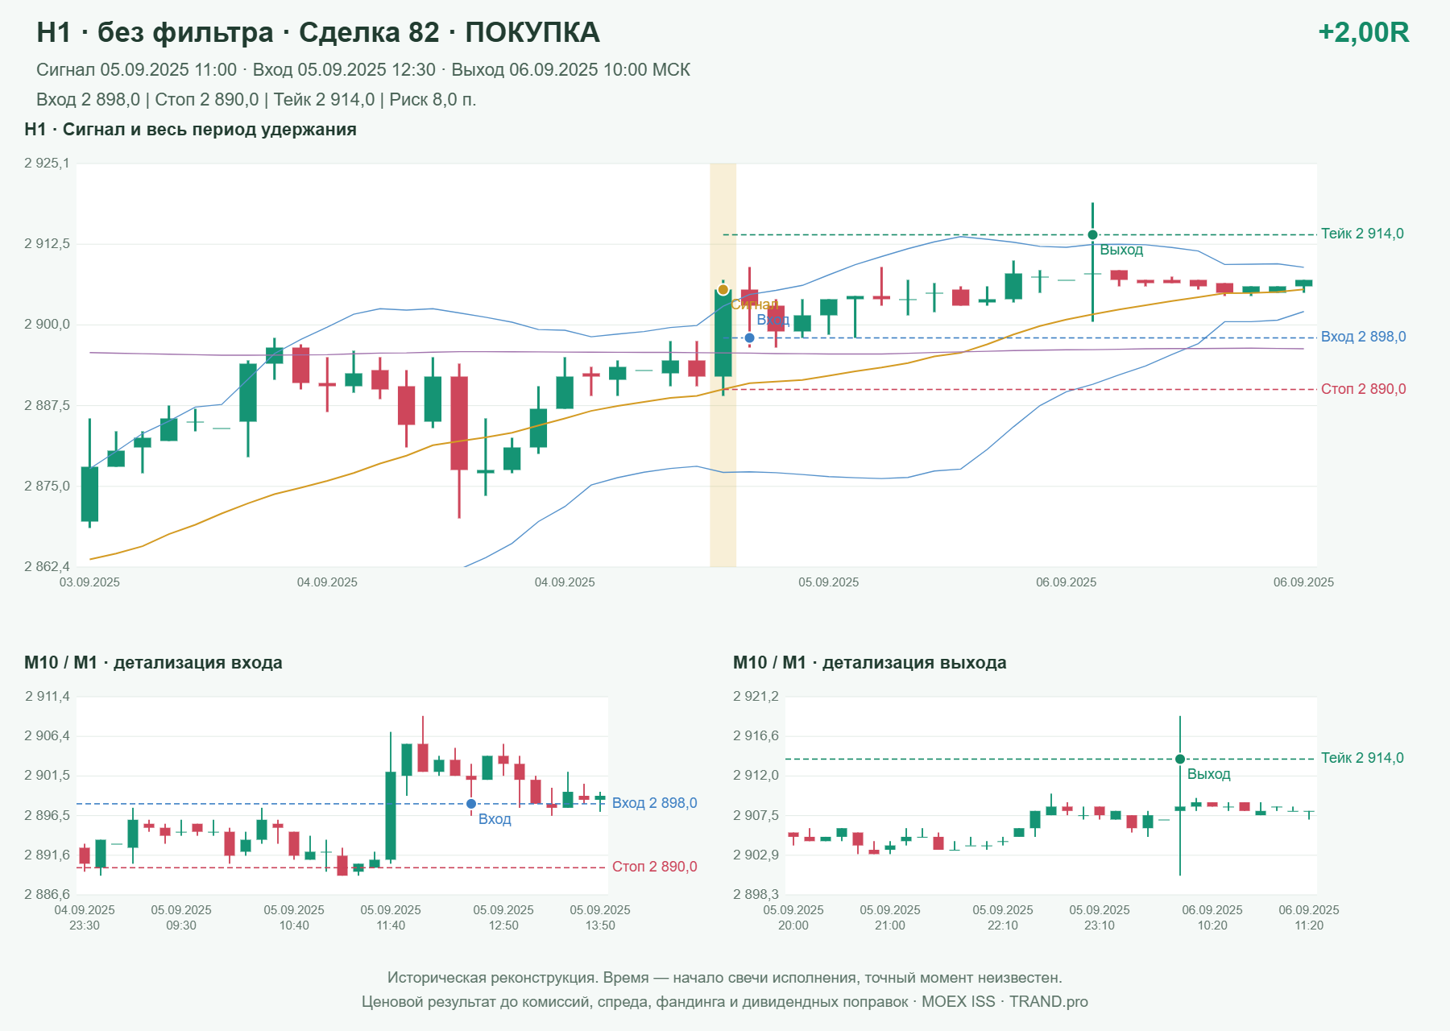
Task: Click the '05.09.2025 13:50' time label
Action: point(600,917)
